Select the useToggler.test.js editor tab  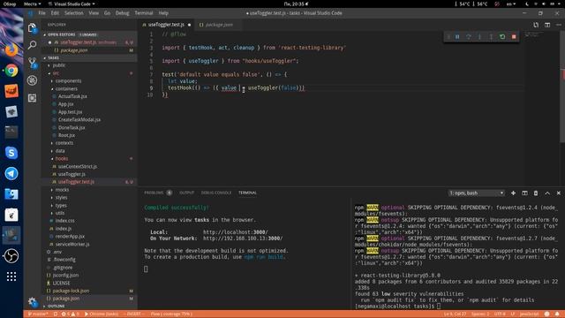[x=167, y=25]
